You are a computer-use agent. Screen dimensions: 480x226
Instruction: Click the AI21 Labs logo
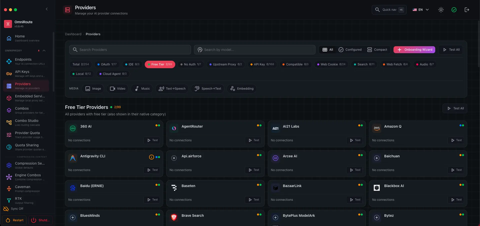(x=275, y=128)
